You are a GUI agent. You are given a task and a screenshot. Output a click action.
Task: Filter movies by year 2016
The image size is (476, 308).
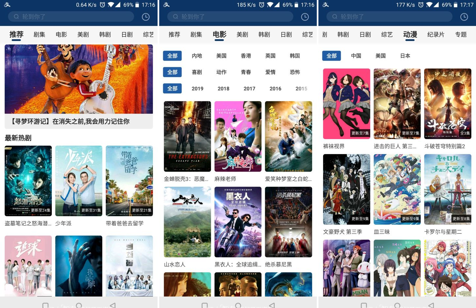[x=275, y=89]
